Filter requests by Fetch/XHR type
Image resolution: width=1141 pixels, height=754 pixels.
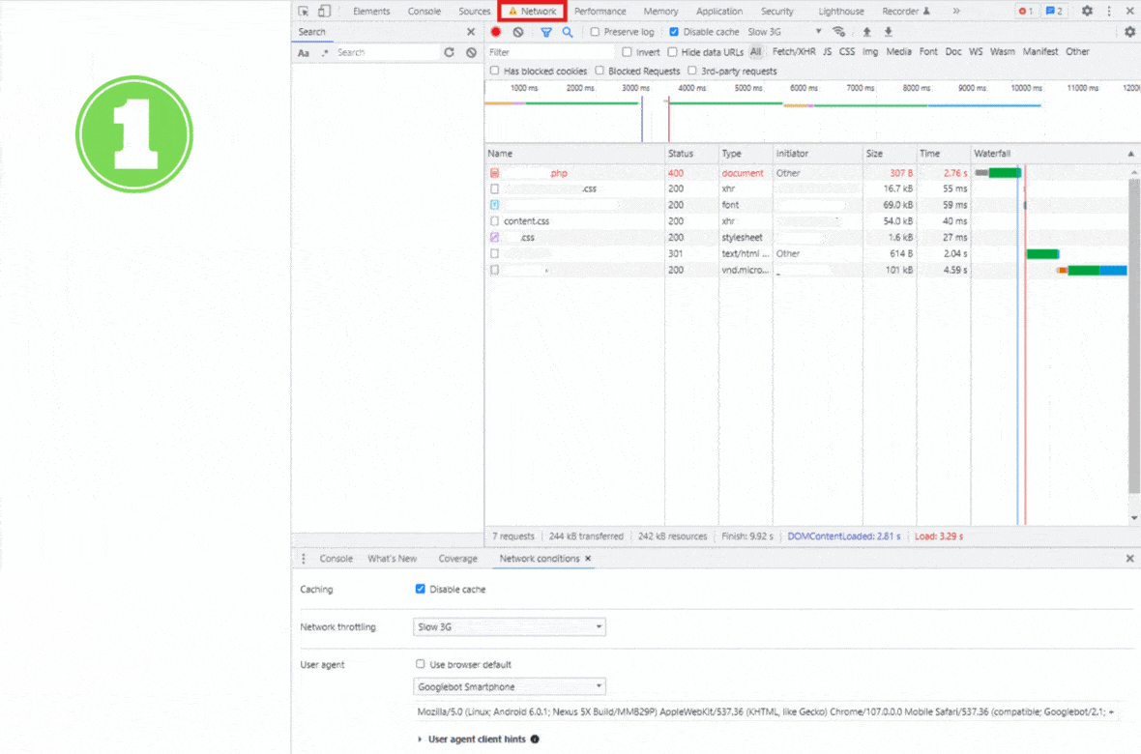pos(794,52)
